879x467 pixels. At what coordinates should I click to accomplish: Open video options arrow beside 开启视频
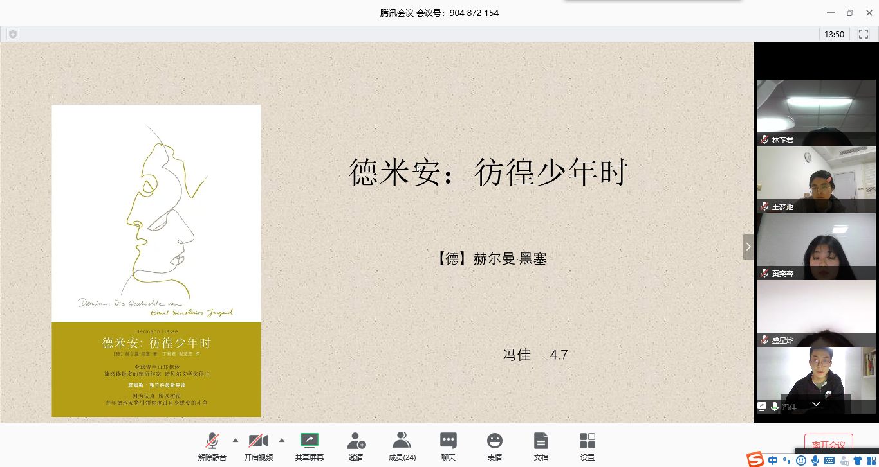tap(281, 440)
